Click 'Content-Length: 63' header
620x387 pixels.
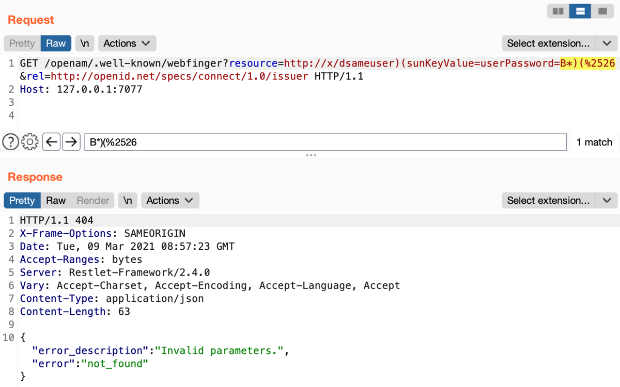pos(75,312)
